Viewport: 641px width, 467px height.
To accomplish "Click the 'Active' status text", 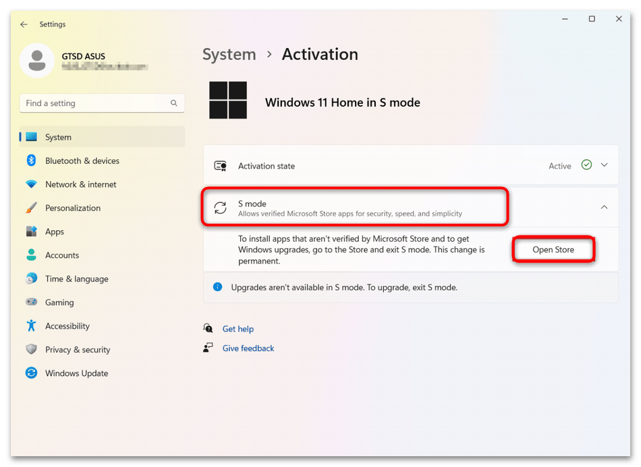I will coord(559,165).
